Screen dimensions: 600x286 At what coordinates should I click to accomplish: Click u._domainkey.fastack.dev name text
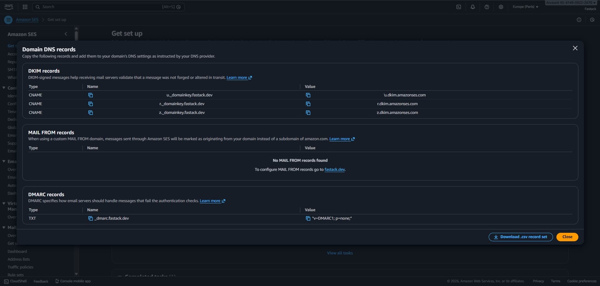pos(189,95)
